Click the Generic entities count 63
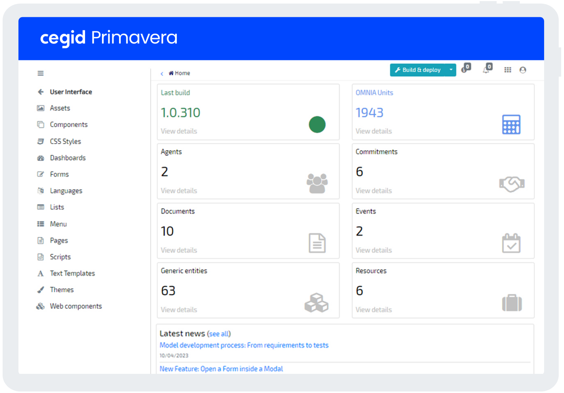Viewport: 564px width, 393px height. [168, 291]
